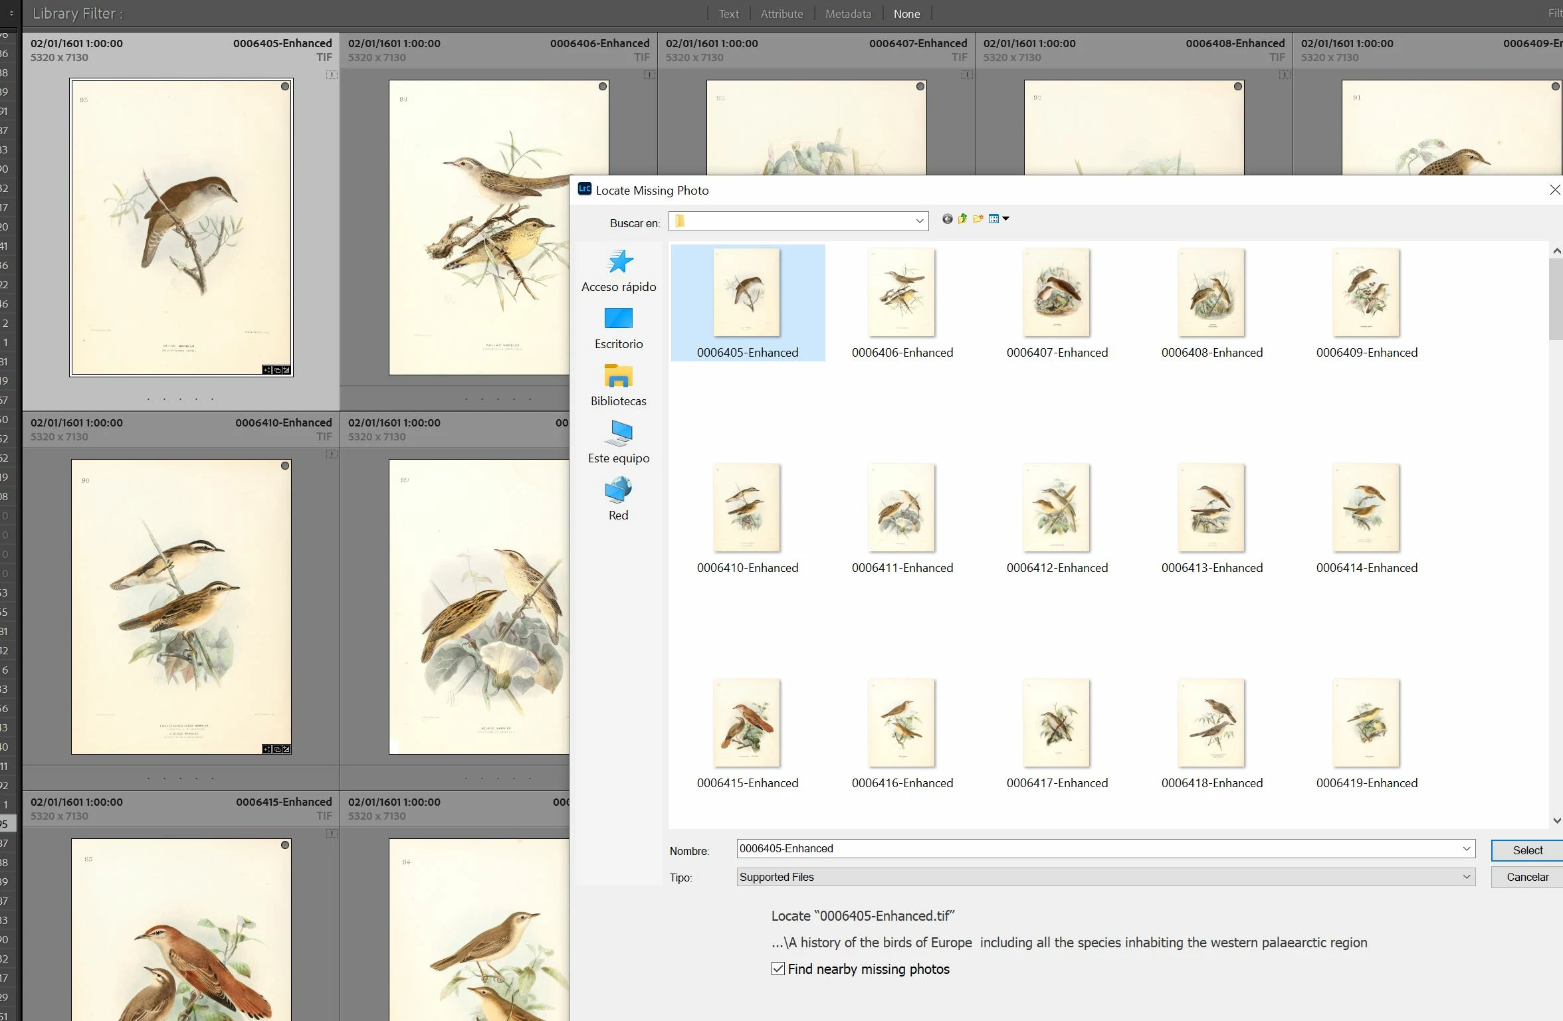This screenshot has height=1021, width=1563.
Task: Expand the Nombre filename dropdown
Action: click(x=1466, y=849)
